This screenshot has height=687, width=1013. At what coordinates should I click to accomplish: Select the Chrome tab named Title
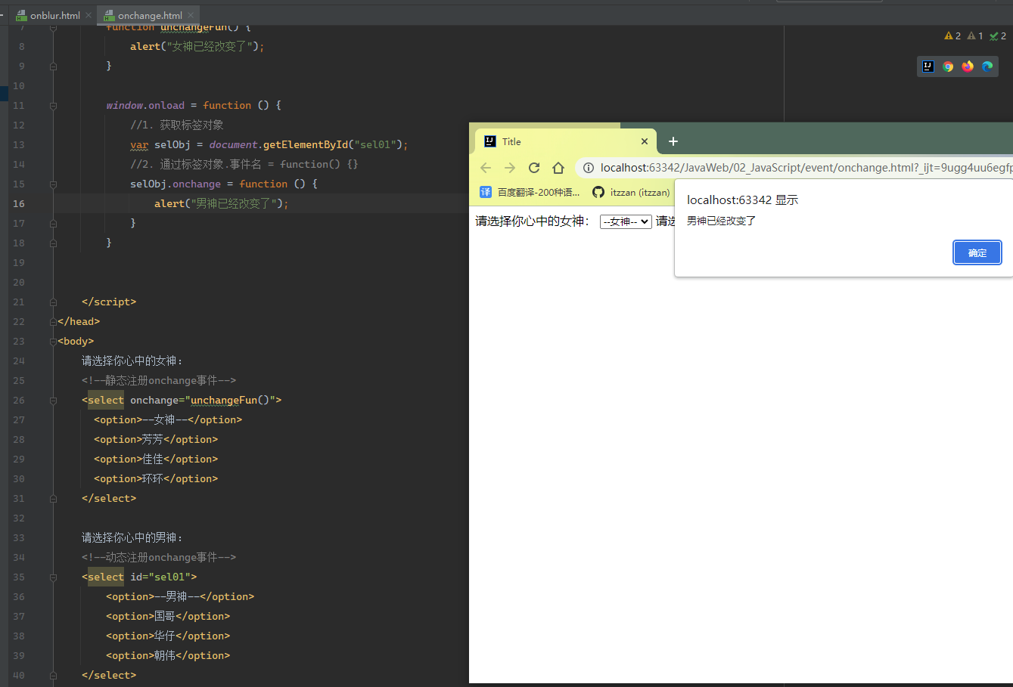565,141
